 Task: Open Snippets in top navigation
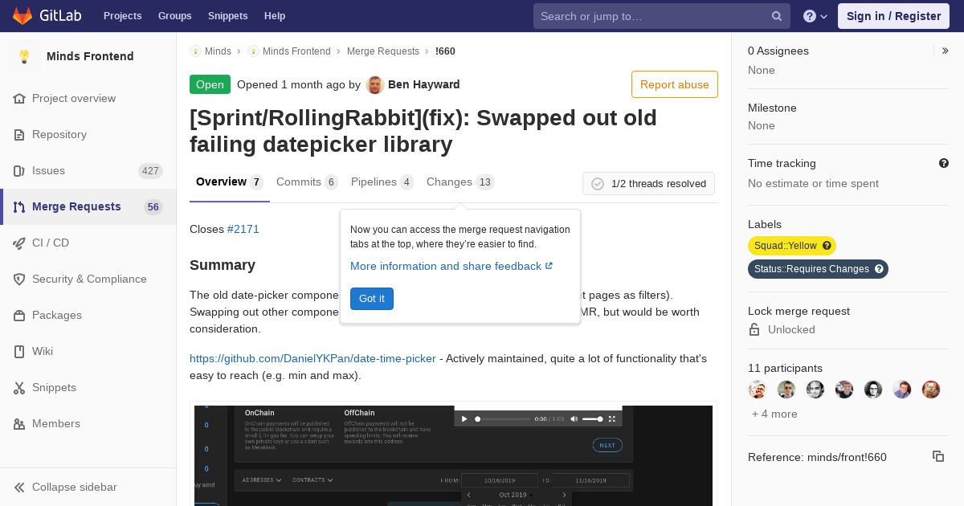click(228, 16)
